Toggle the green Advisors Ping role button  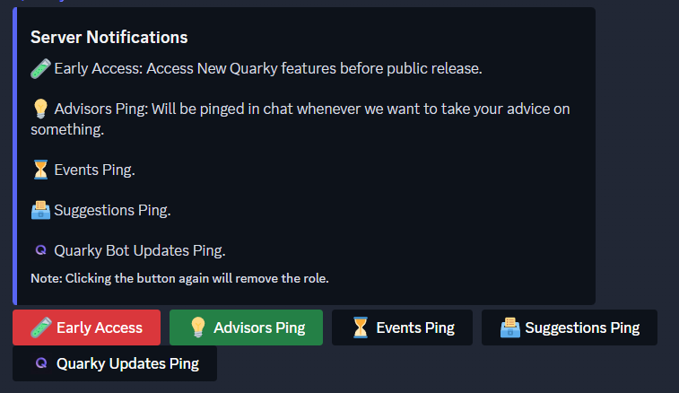coord(246,327)
